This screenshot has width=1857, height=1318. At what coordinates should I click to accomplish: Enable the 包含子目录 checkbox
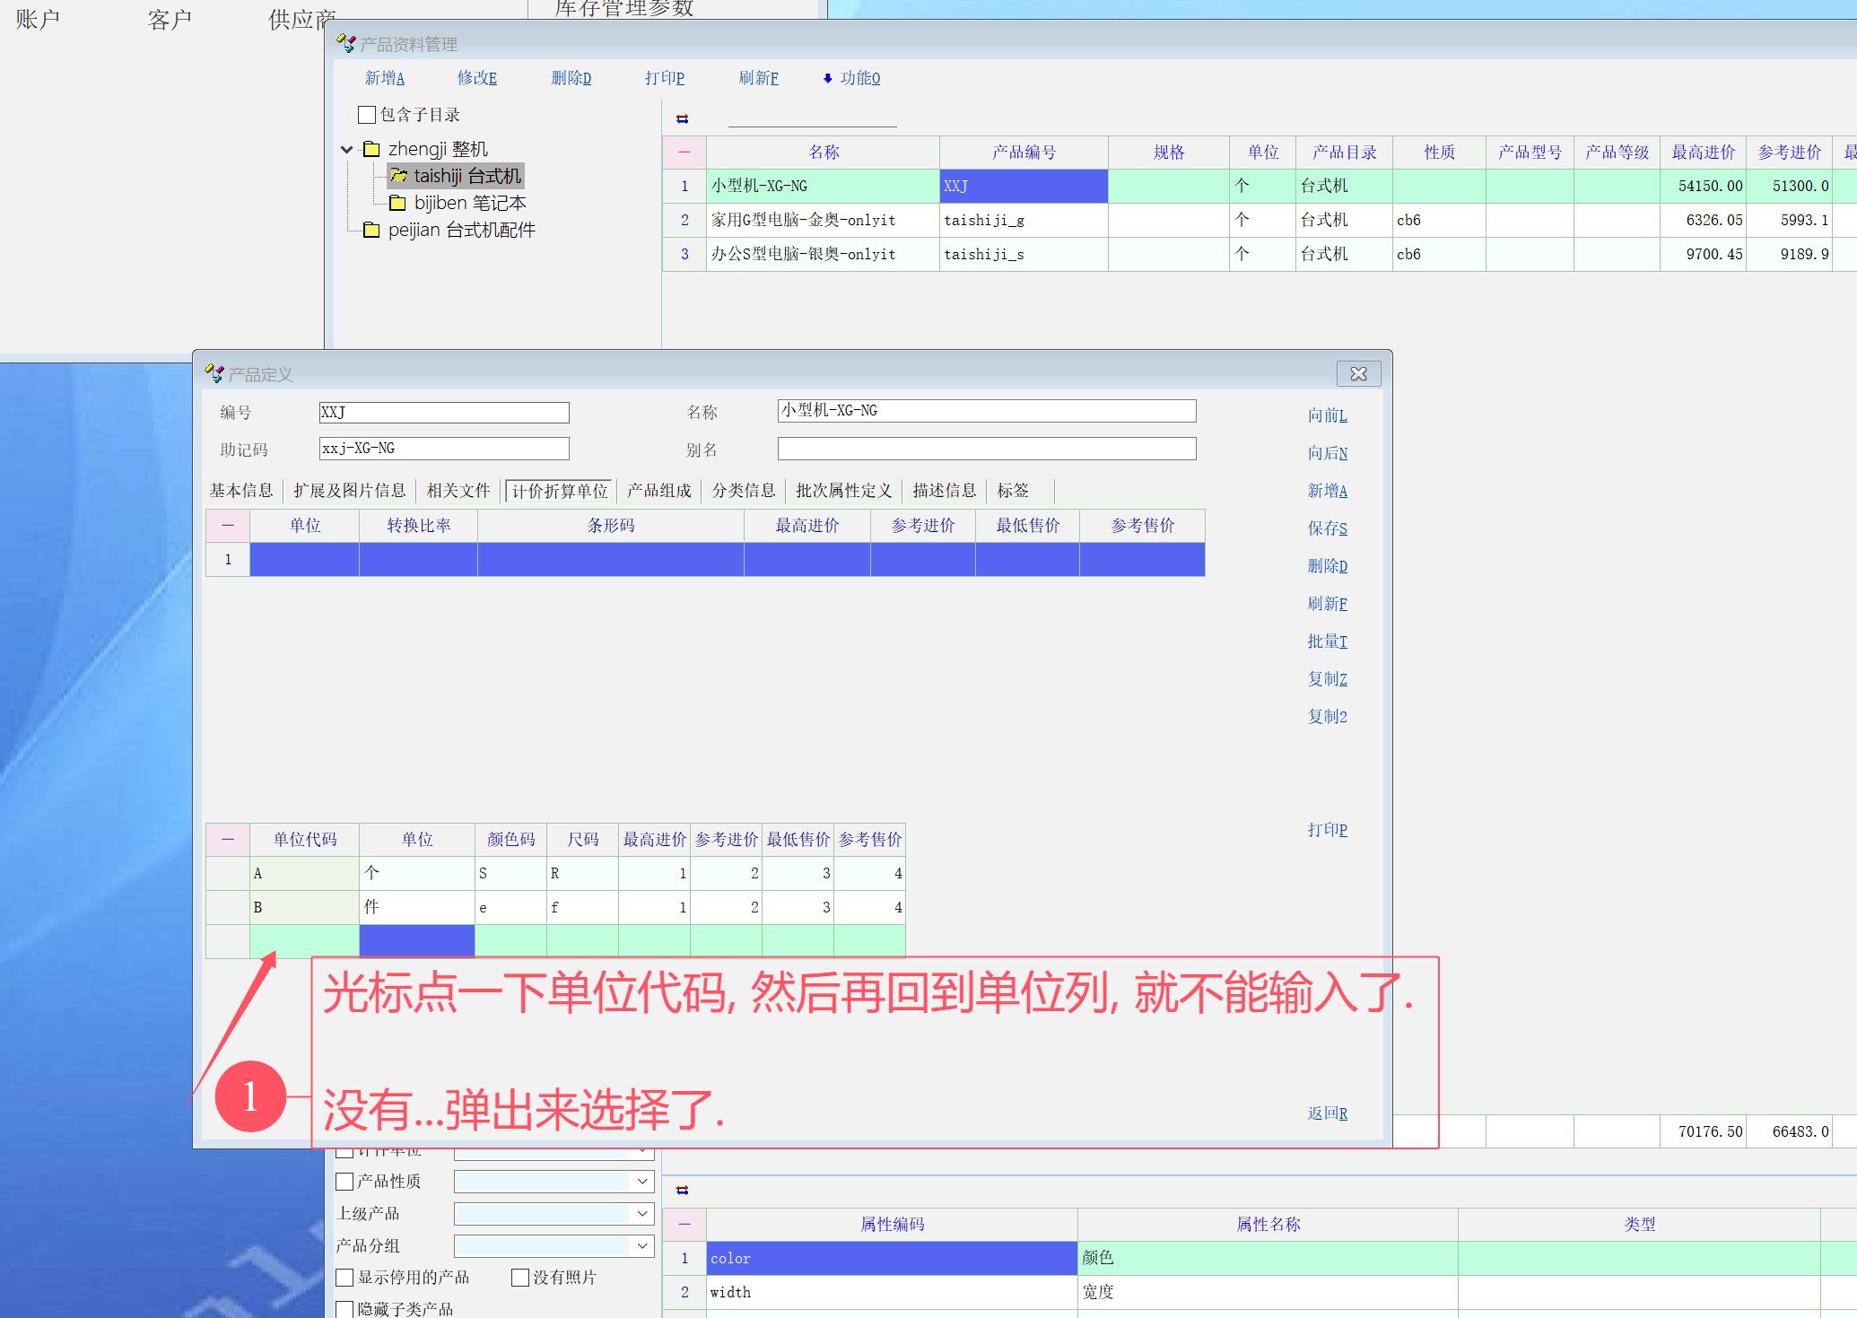pos(367,115)
